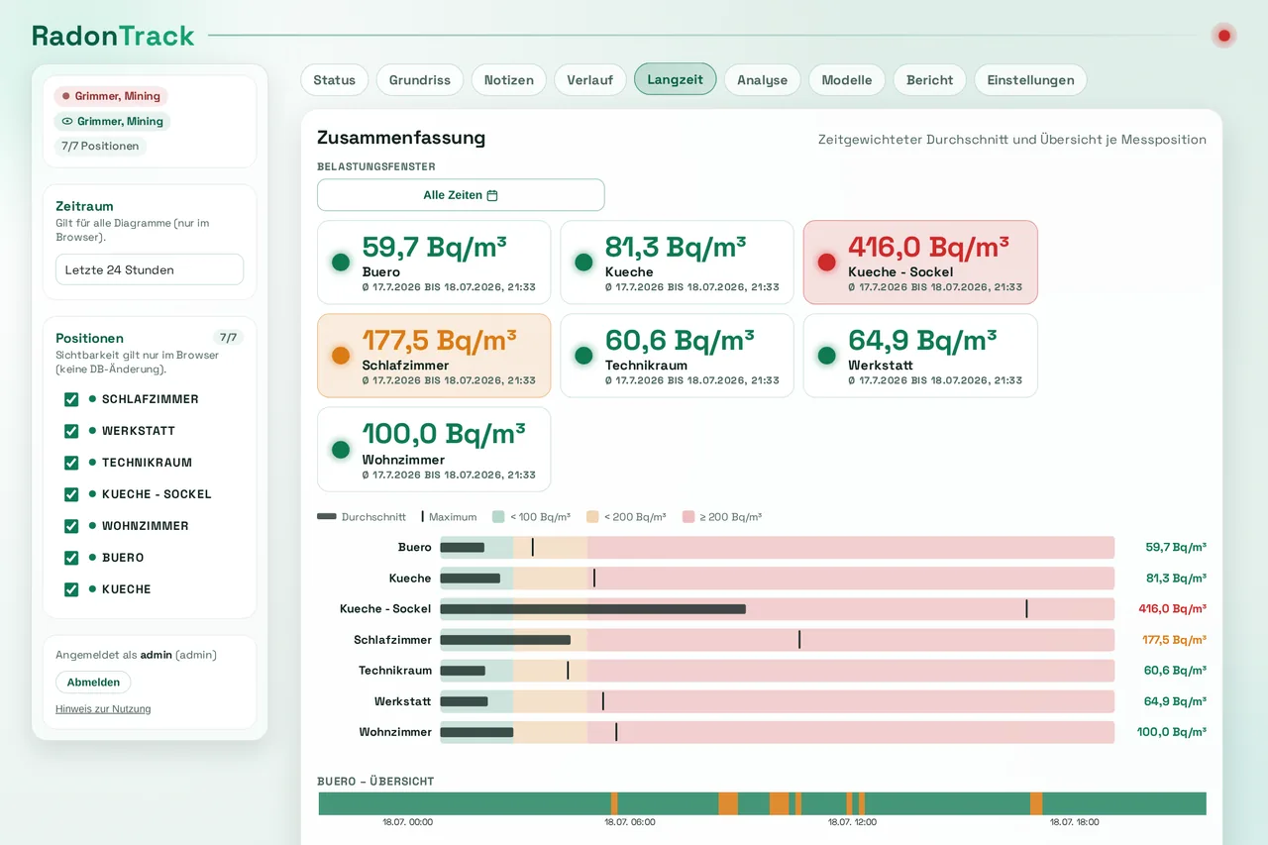The image size is (1268, 845).
Task: Click the green dot on Technikraum card
Action: tap(583, 356)
